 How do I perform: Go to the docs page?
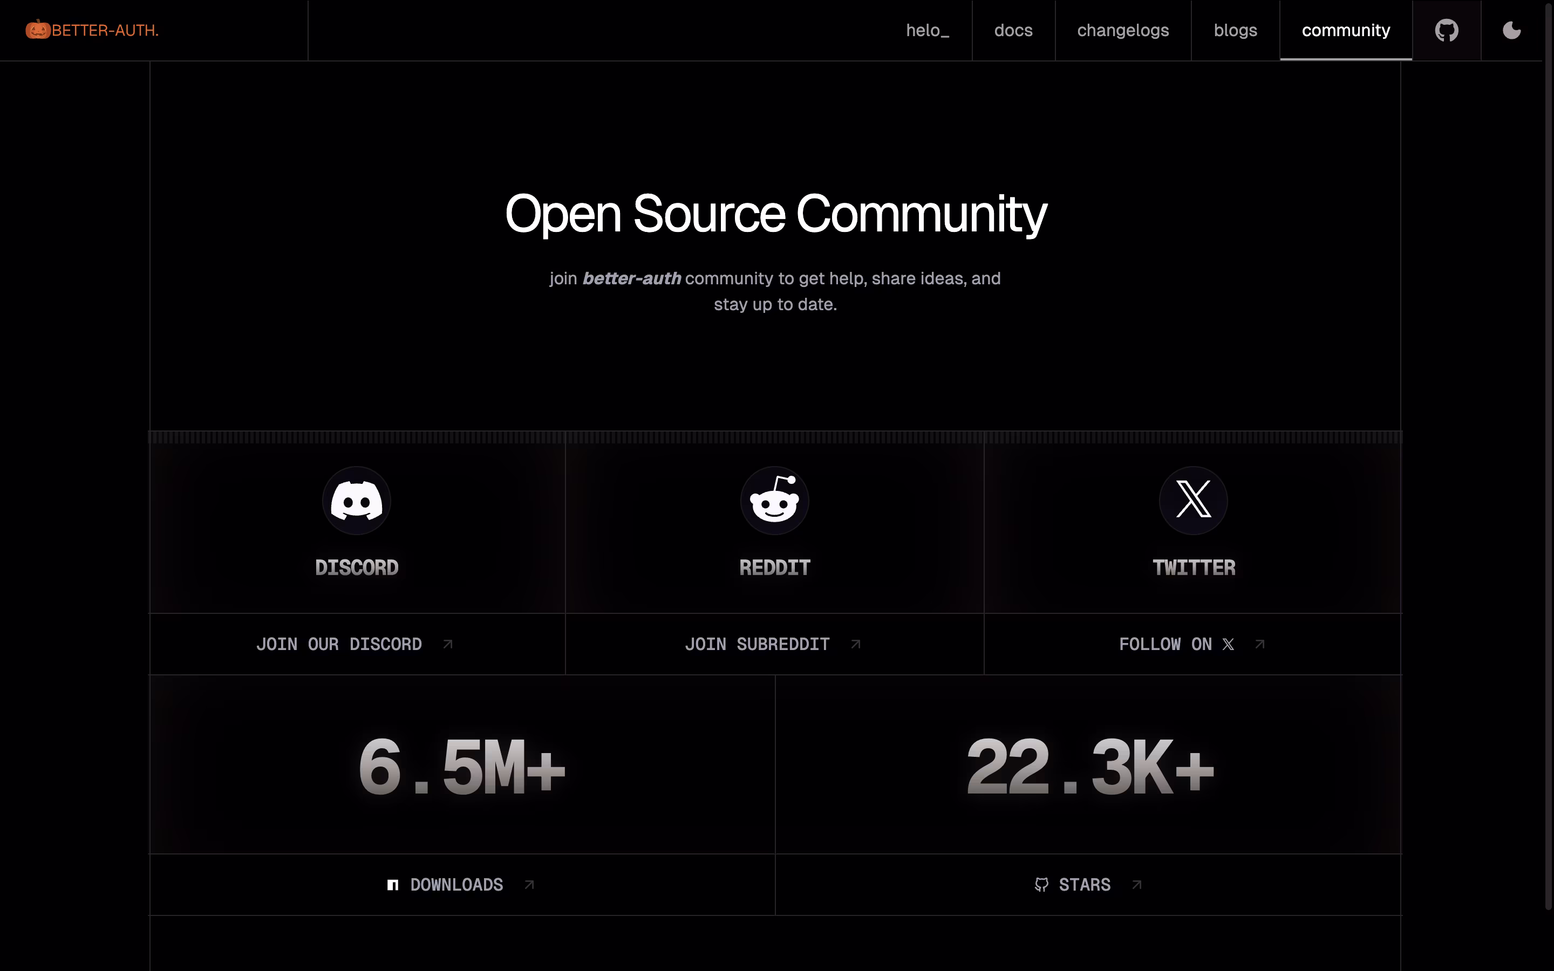point(1013,30)
